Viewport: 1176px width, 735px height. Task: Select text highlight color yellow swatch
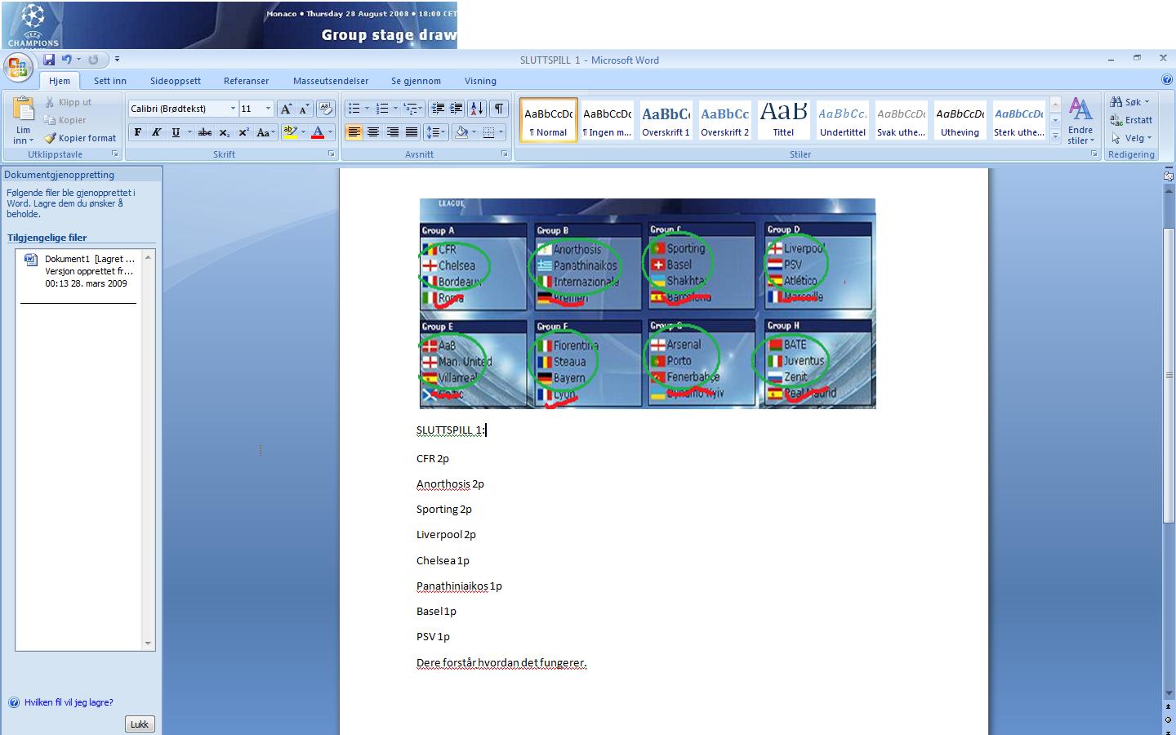pyautogui.click(x=290, y=132)
